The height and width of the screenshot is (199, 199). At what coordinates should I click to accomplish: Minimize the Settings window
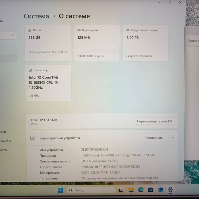[x=159, y=2]
